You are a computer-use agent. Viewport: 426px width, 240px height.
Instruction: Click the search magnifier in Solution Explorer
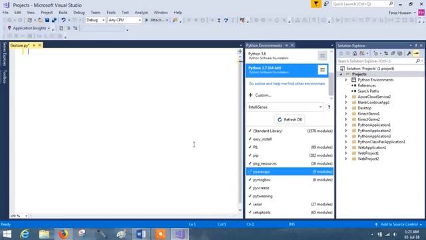(418, 61)
